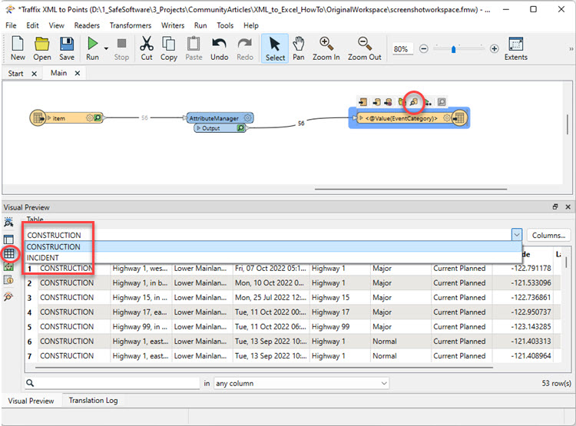
Task: Expand the EventCategory writer feature type arrow
Action: (361, 118)
